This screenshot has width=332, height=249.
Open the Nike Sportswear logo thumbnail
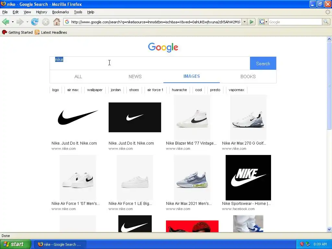tap(248, 177)
